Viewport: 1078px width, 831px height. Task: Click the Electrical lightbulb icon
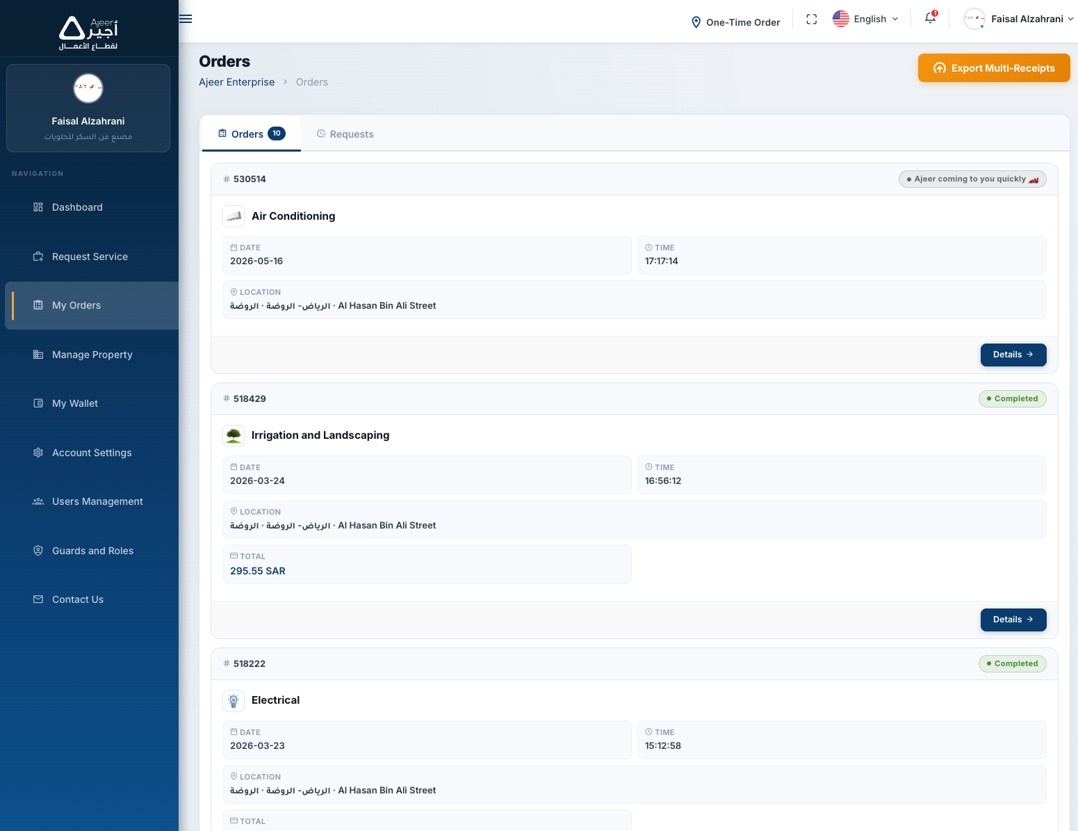pyautogui.click(x=234, y=701)
